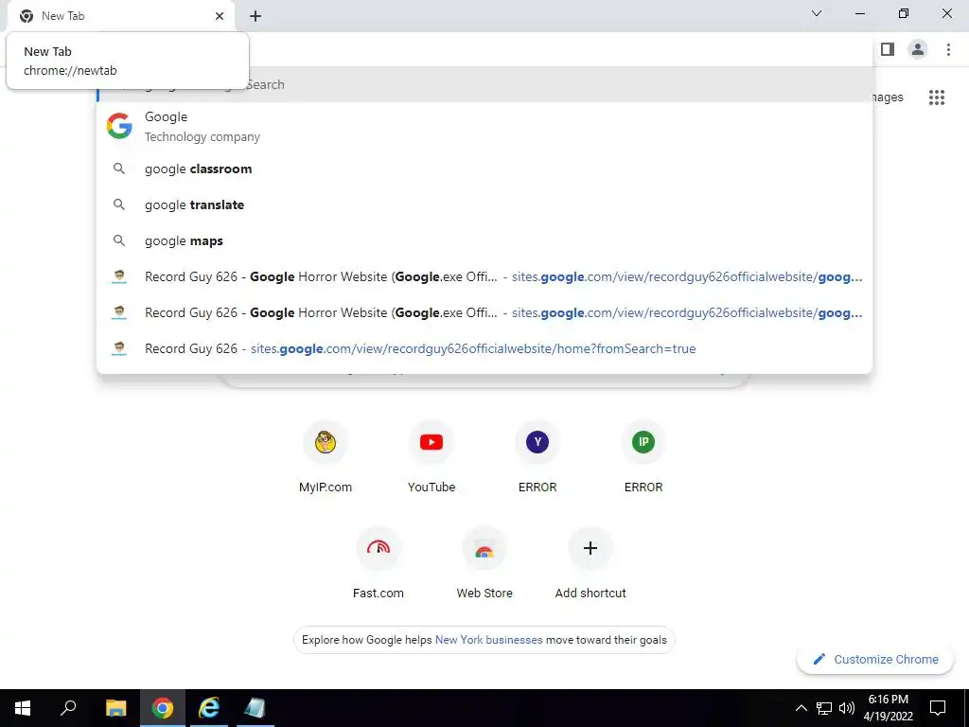
Task: Open the YouTube shortcut icon
Action: pyautogui.click(x=432, y=442)
